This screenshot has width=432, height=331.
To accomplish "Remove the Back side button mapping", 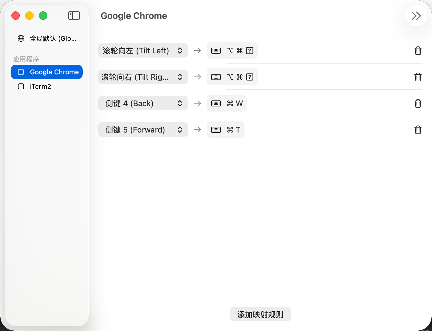I will [418, 103].
